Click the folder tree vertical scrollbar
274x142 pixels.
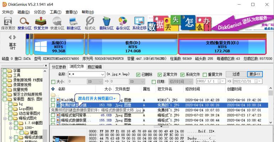point(45,105)
